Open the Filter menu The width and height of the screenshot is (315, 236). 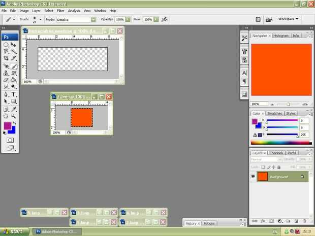(60, 11)
